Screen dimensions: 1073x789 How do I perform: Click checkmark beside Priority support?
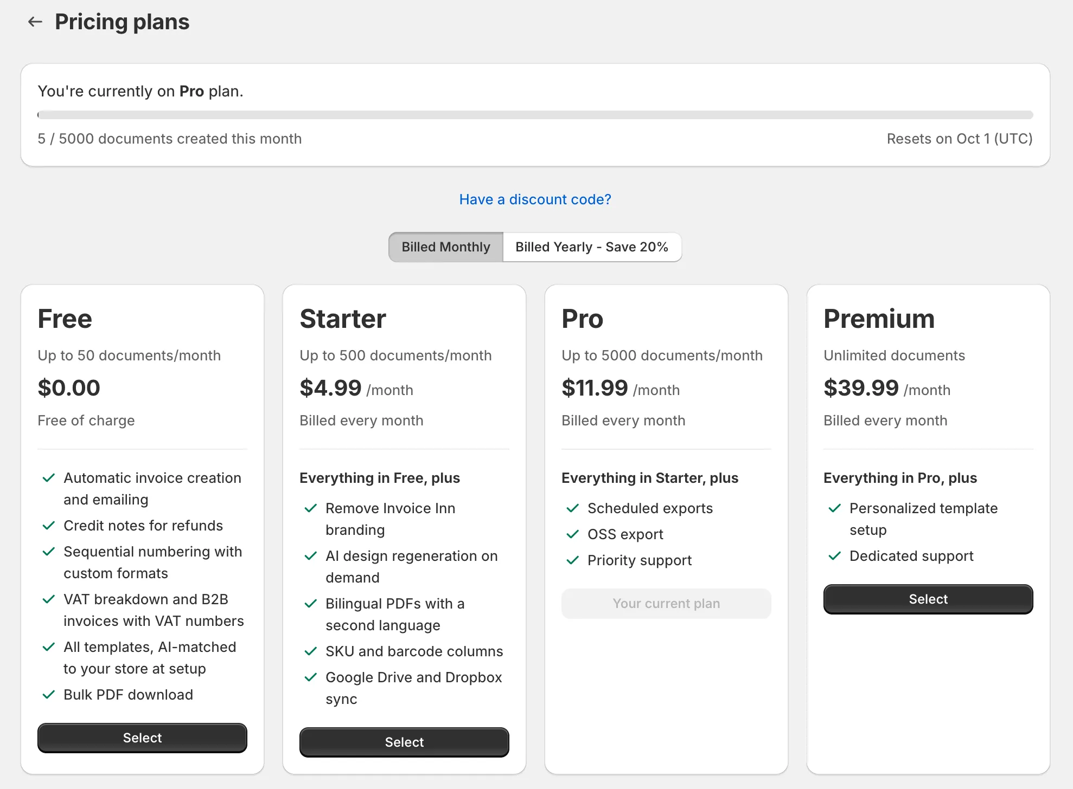[x=573, y=560]
